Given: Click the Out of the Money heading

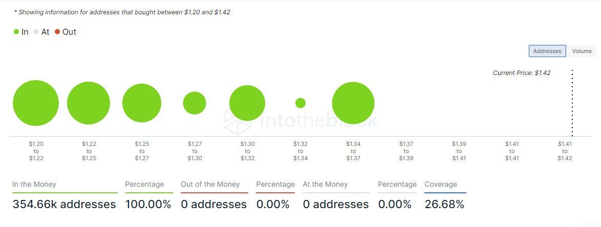Looking at the screenshot, I should pos(210,184).
